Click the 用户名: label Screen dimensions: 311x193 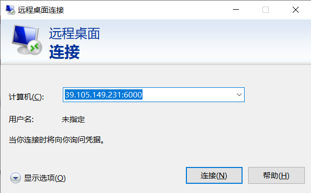[x=21, y=119]
